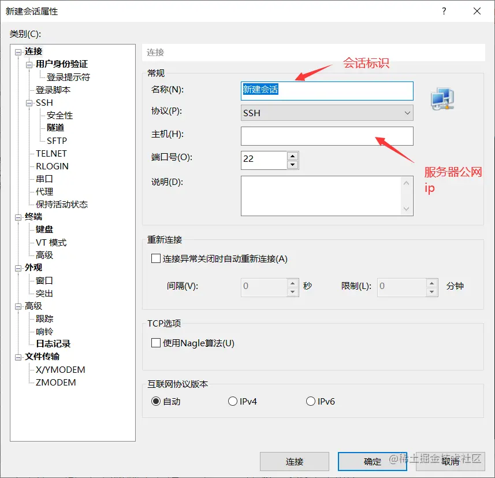Click the 主机 host input field

point(327,136)
